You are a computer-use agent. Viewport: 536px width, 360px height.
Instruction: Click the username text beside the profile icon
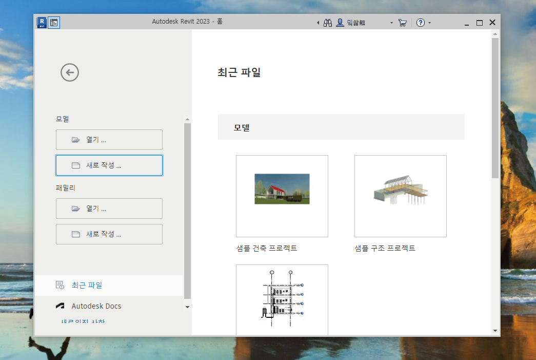point(356,23)
